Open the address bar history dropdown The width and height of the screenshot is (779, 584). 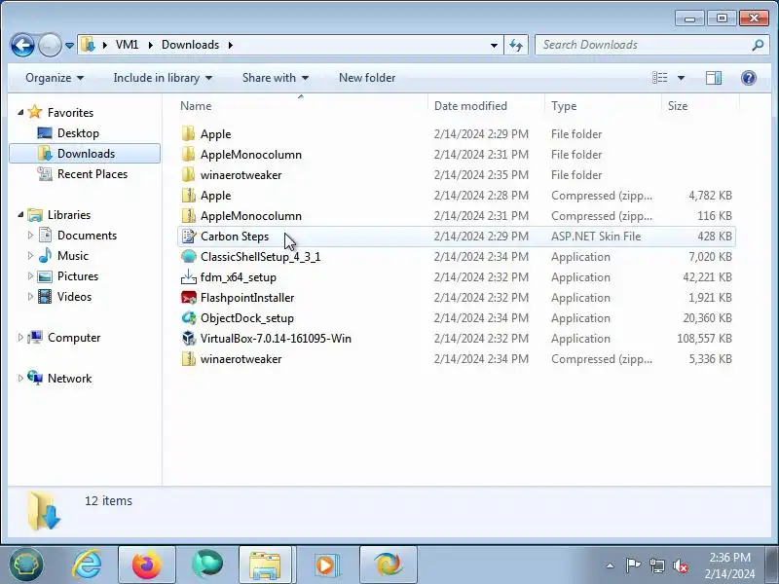494,45
